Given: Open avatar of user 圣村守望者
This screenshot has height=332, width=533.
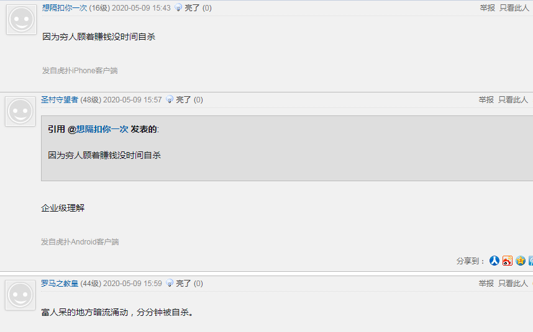Looking at the screenshot, I should tap(20, 111).
